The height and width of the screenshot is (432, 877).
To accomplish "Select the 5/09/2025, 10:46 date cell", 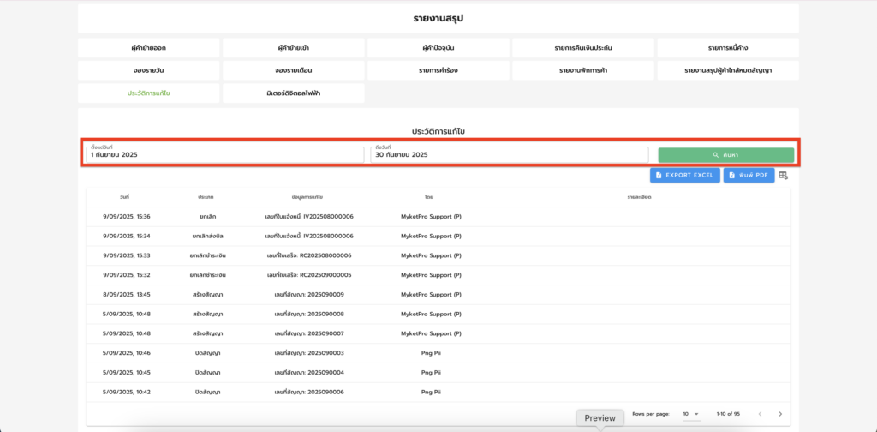I will pyautogui.click(x=127, y=353).
